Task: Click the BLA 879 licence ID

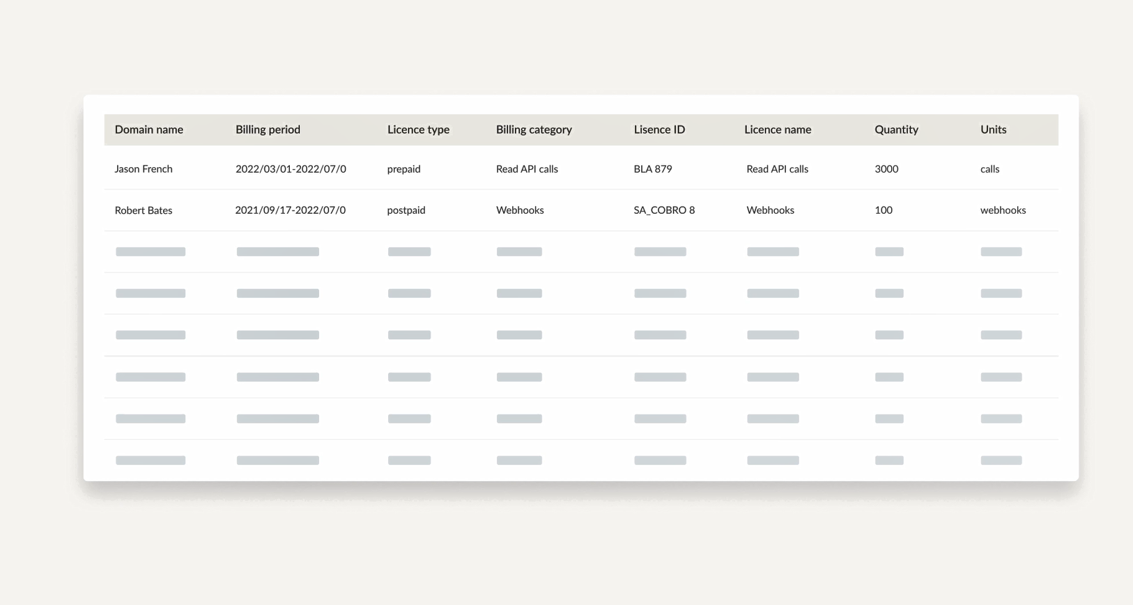Action: click(653, 169)
